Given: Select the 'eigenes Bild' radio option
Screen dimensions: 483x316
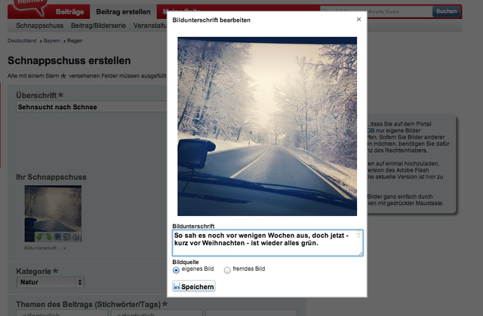Looking at the screenshot, I should tap(176, 270).
